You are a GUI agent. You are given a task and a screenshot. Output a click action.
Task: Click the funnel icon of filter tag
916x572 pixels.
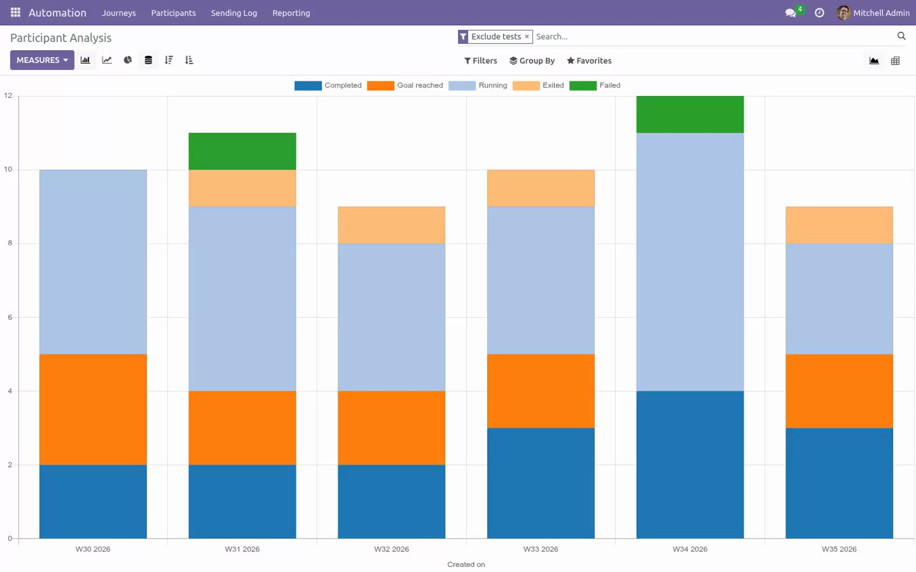click(x=463, y=37)
